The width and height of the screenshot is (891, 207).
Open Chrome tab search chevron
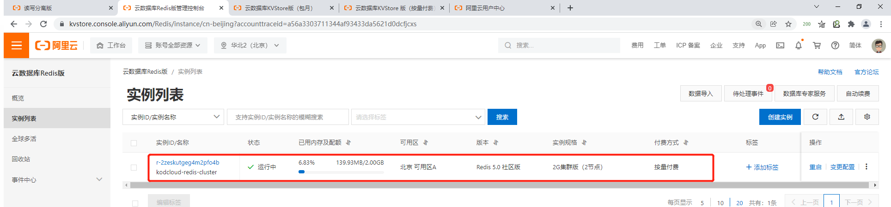(x=817, y=7)
